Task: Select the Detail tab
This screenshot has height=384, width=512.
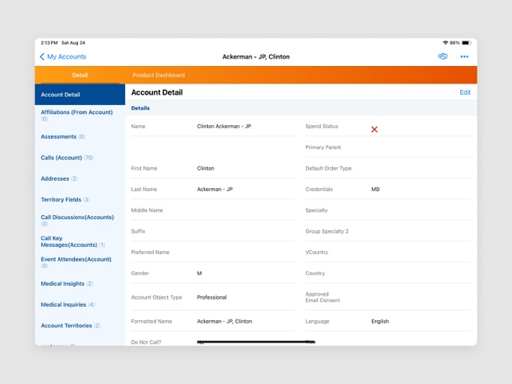Action: pyautogui.click(x=80, y=75)
